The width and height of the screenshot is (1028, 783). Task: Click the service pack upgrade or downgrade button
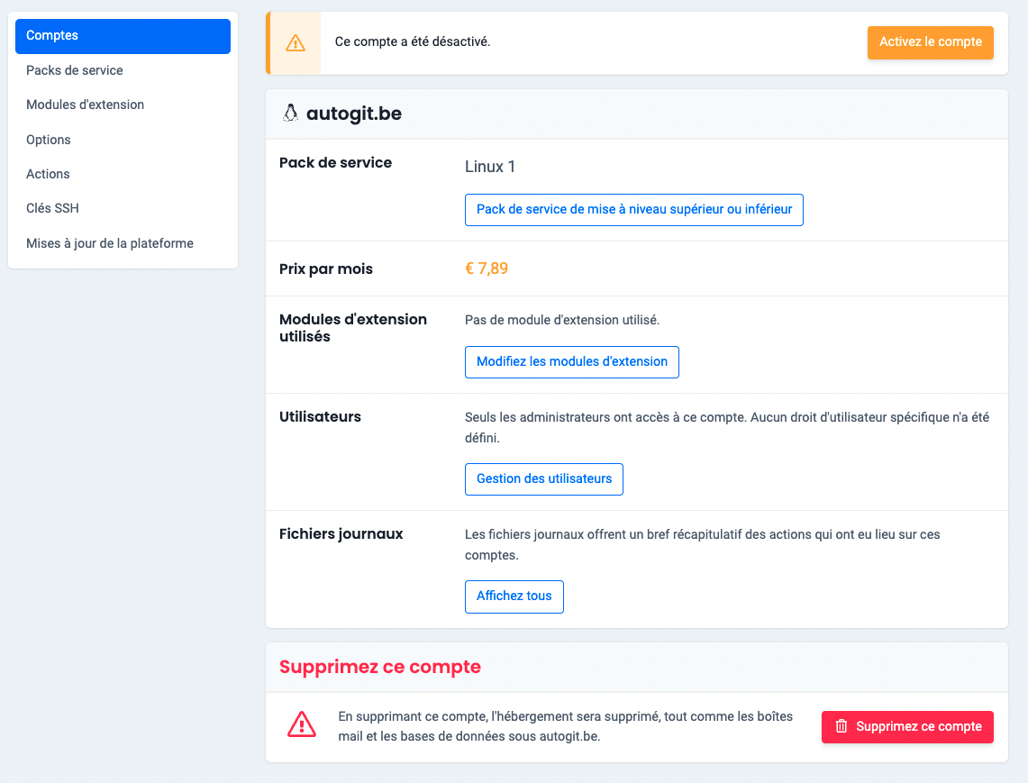tap(633, 210)
